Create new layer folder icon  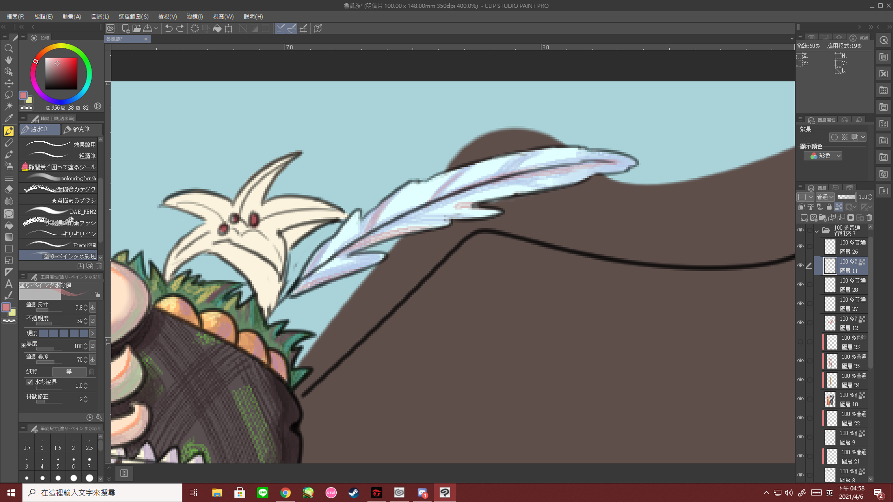click(x=822, y=218)
